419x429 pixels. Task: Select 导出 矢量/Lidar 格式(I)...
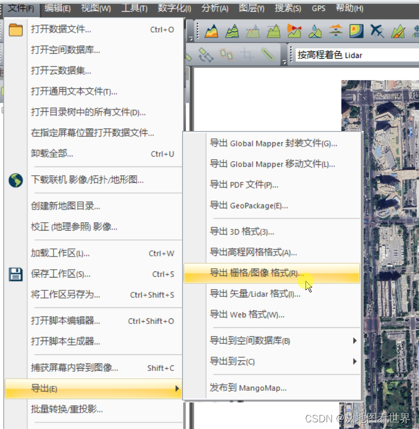[272, 294]
